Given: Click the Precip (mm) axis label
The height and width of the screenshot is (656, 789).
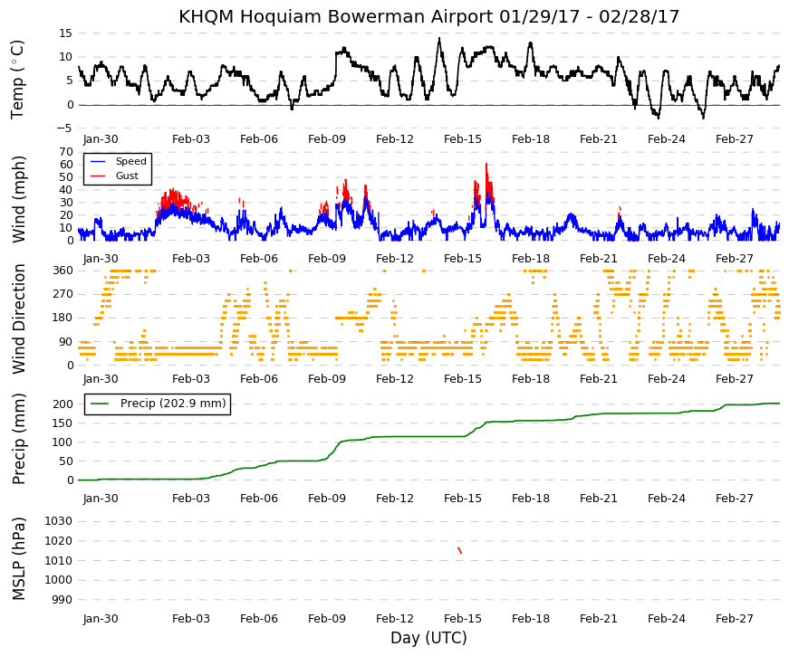Looking at the screenshot, I should click(18, 439).
